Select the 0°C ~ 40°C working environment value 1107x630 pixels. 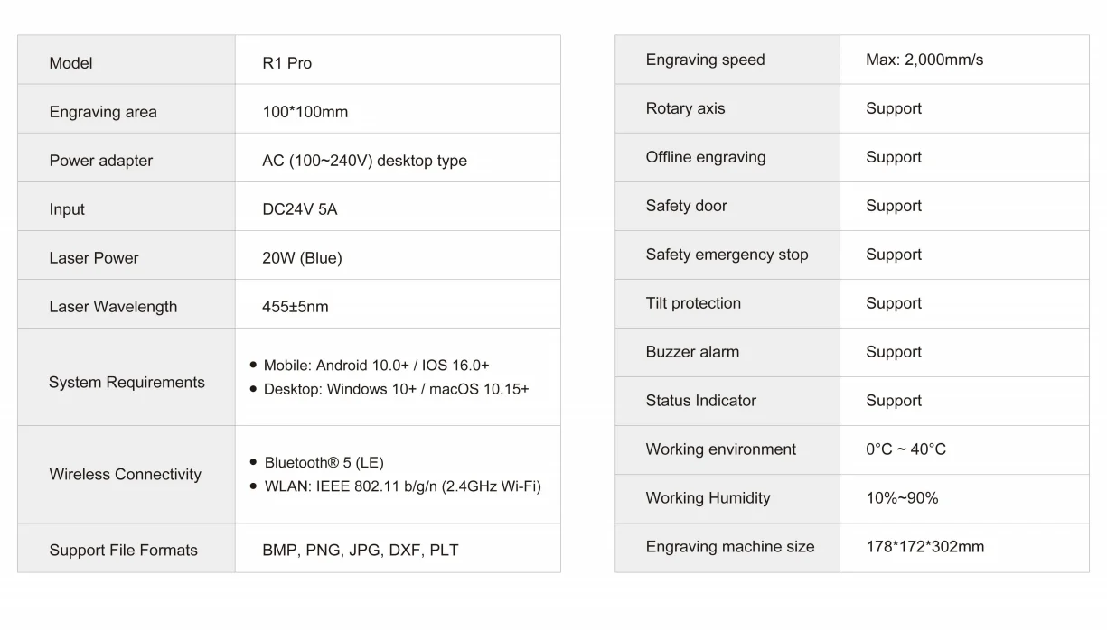pos(905,449)
